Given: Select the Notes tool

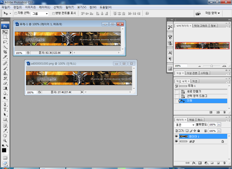Looking at the screenshot, I should point(5,126).
